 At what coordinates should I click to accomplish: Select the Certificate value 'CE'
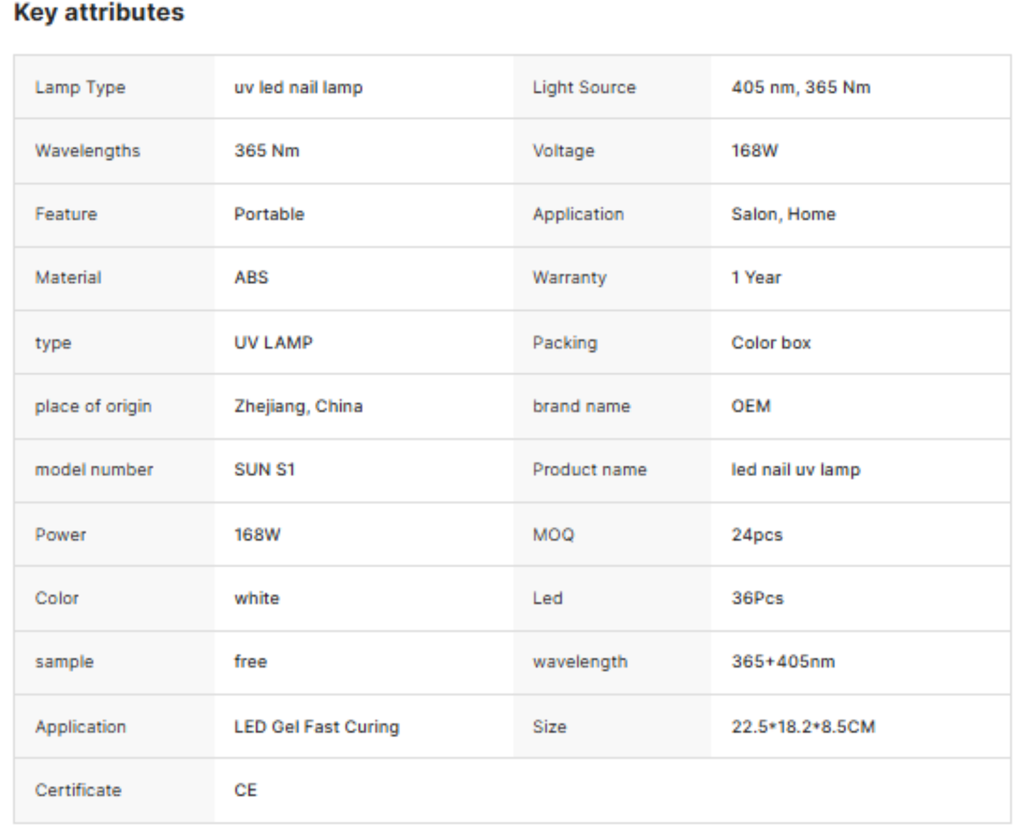tap(245, 790)
